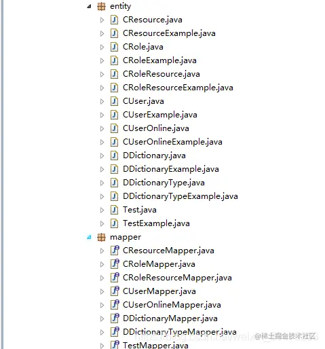Select the DDictionaryType.java file name
Image resolution: width=325 pixels, height=349 pixels.
tap(164, 183)
